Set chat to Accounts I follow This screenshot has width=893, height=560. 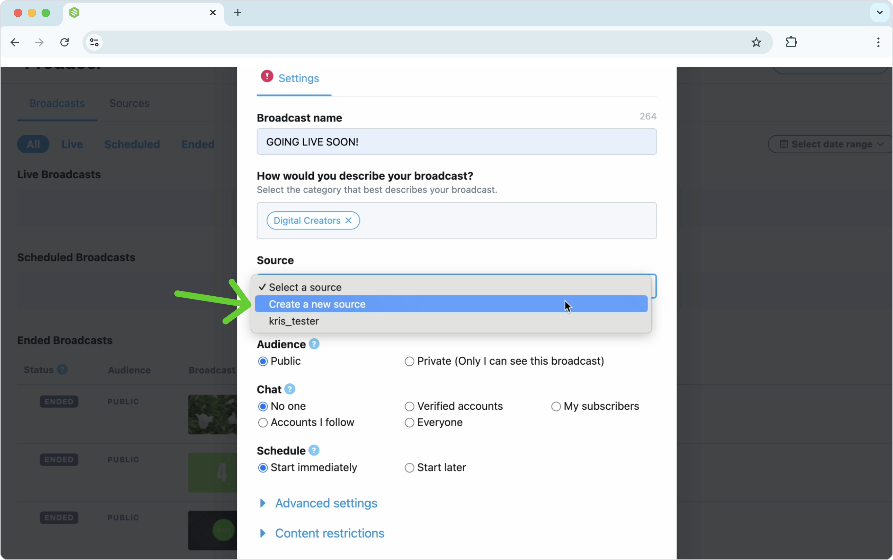[x=263, y=423]
